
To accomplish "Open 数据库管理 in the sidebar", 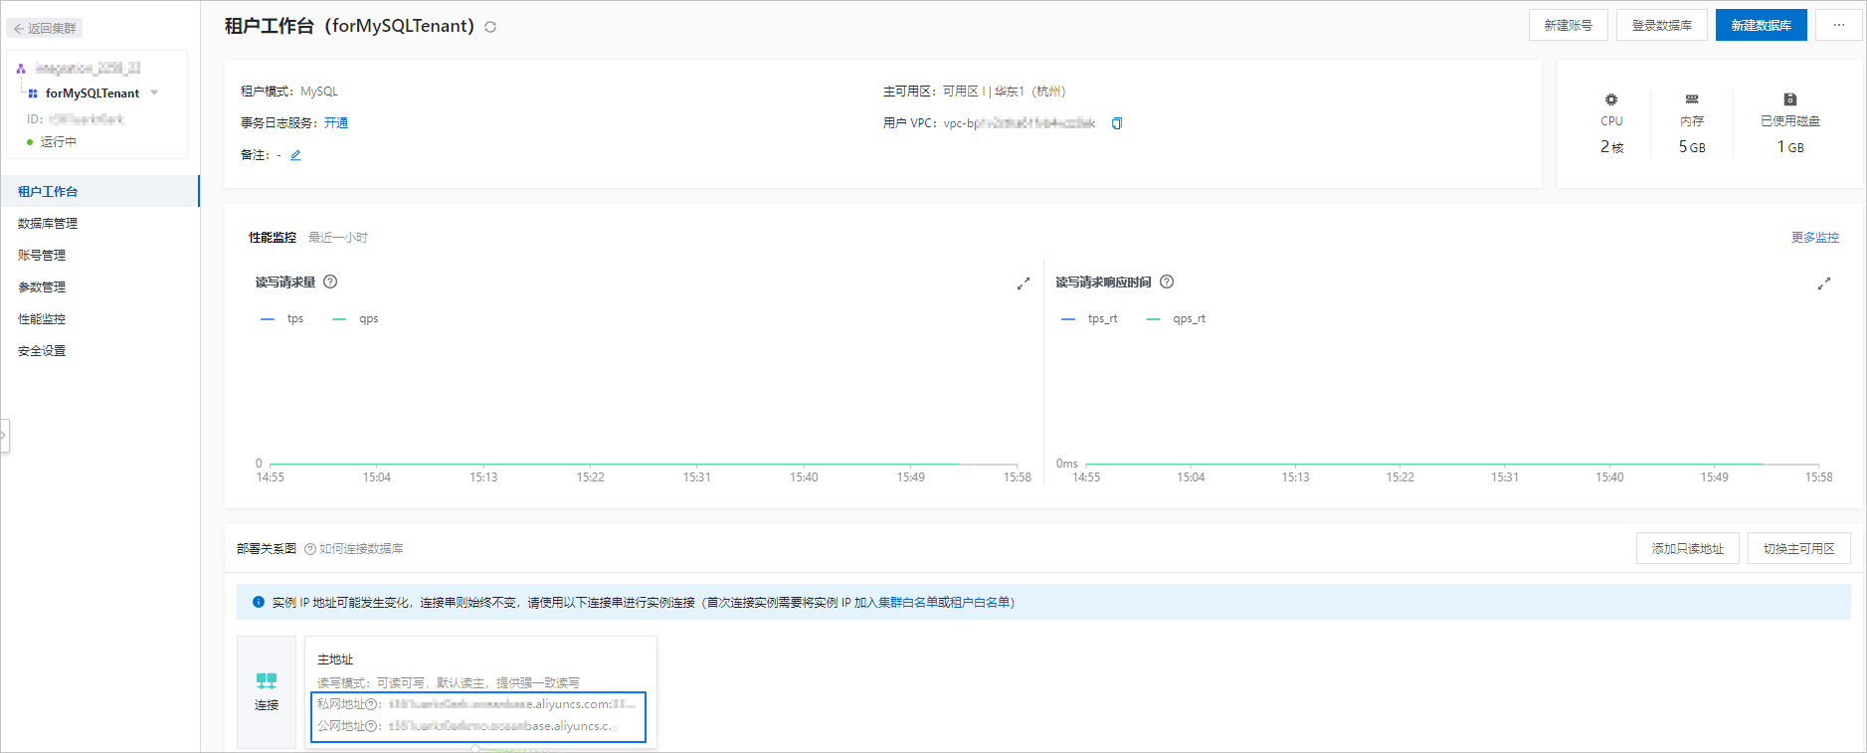I will pos(99,223).
